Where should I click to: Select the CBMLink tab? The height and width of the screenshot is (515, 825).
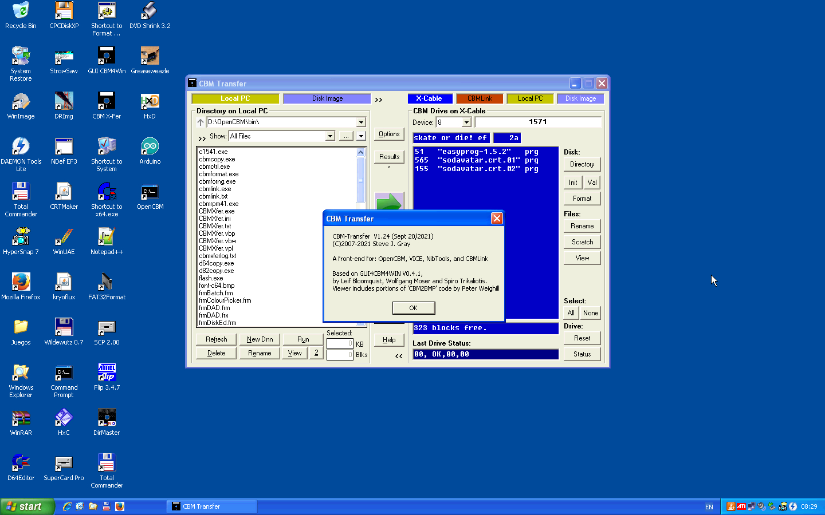[480, 98]
